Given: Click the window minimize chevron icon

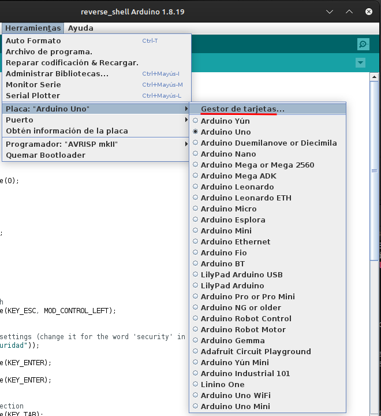Looking at the screenshot, I should 330,12.
